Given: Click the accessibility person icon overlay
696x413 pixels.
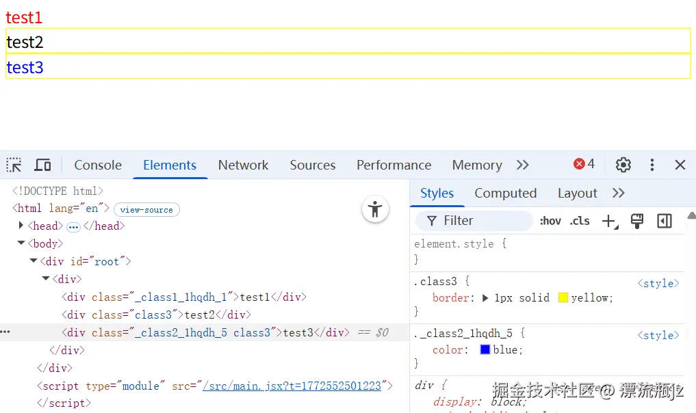Looking at the screenshot, I should click(x=375, y=210).
